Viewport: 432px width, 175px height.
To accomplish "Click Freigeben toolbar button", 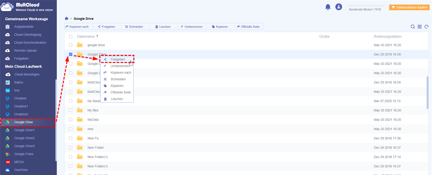I will click(x=106, y=27).
